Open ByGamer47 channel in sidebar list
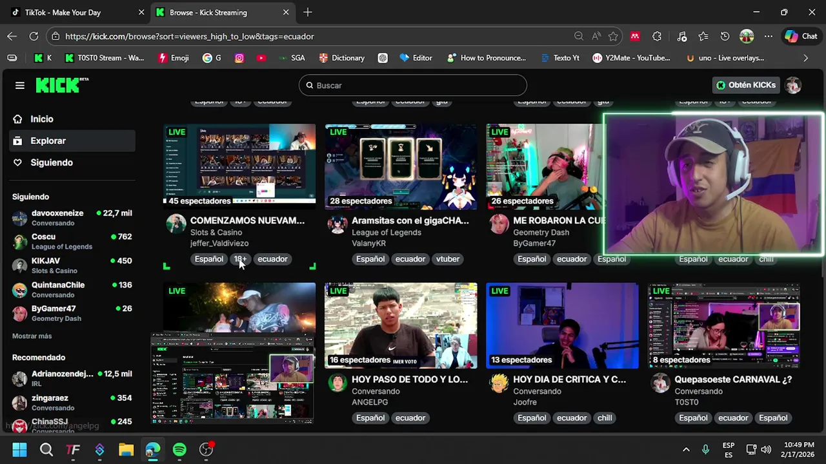Image resolution: width=826 pixels, height=464 pixels. pos(72,313)
